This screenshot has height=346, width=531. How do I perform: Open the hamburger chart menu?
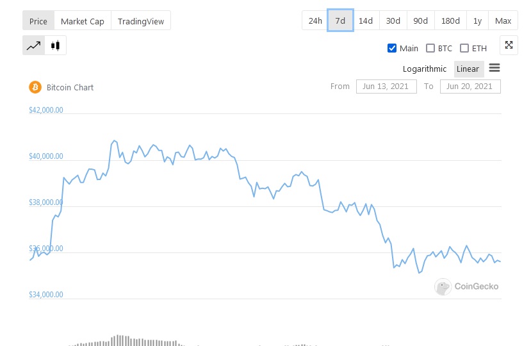point(494,68)
